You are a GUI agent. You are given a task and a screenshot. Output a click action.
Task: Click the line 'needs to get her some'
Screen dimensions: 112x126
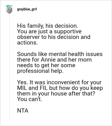(x=46, y=65)
